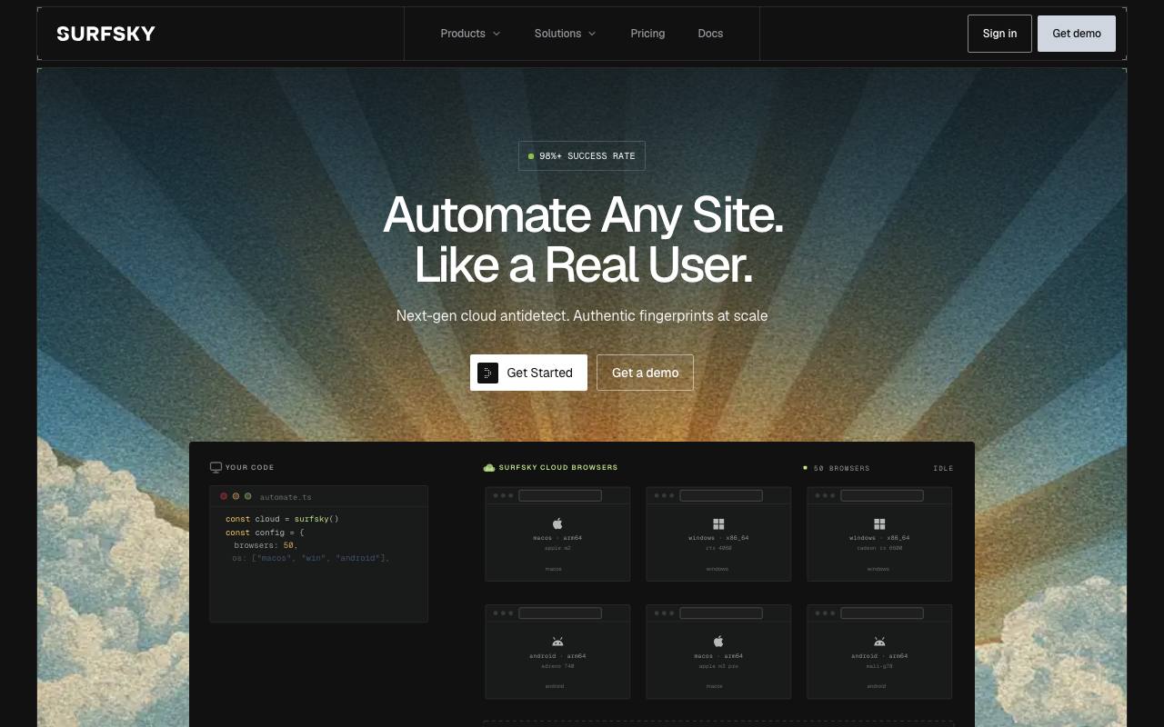Click the monitor icon beside YOUR CODE
1164x727 pixels.
point(216,467)
